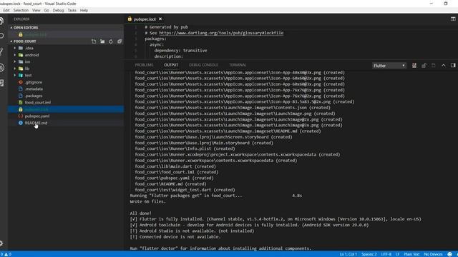Select the Flutter output channel dropdown
This screenshot has width=458, height=257.
(x=389, y=66)
